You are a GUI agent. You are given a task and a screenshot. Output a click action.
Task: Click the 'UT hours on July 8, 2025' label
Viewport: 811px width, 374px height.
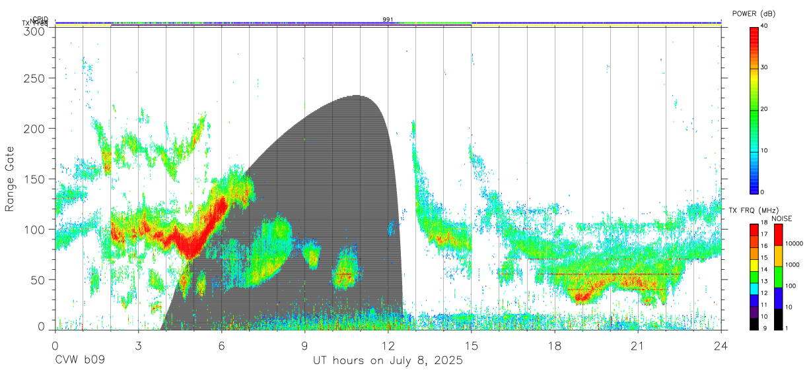tap(388, 361)
